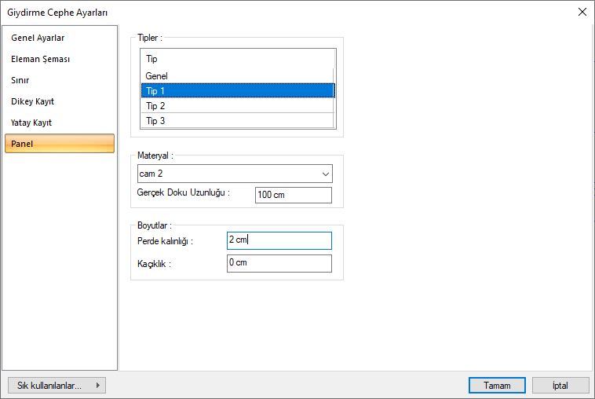Confirm with the Tamam button

pyautogui.click(x=497, y=386)
